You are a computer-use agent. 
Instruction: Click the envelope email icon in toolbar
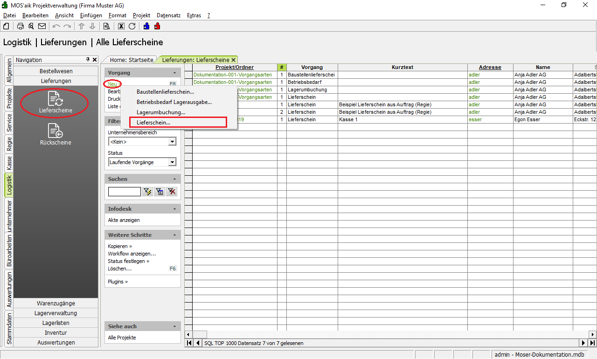click(42, 26)
